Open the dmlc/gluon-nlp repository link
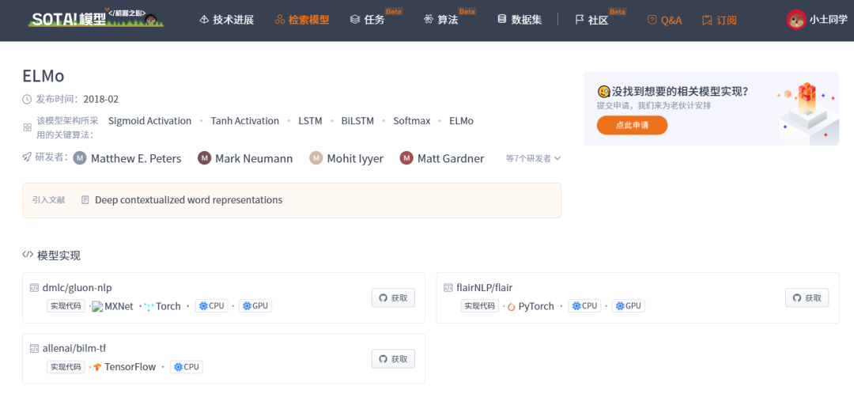This screenshot has width=854, height=409. tap(77, 288)
